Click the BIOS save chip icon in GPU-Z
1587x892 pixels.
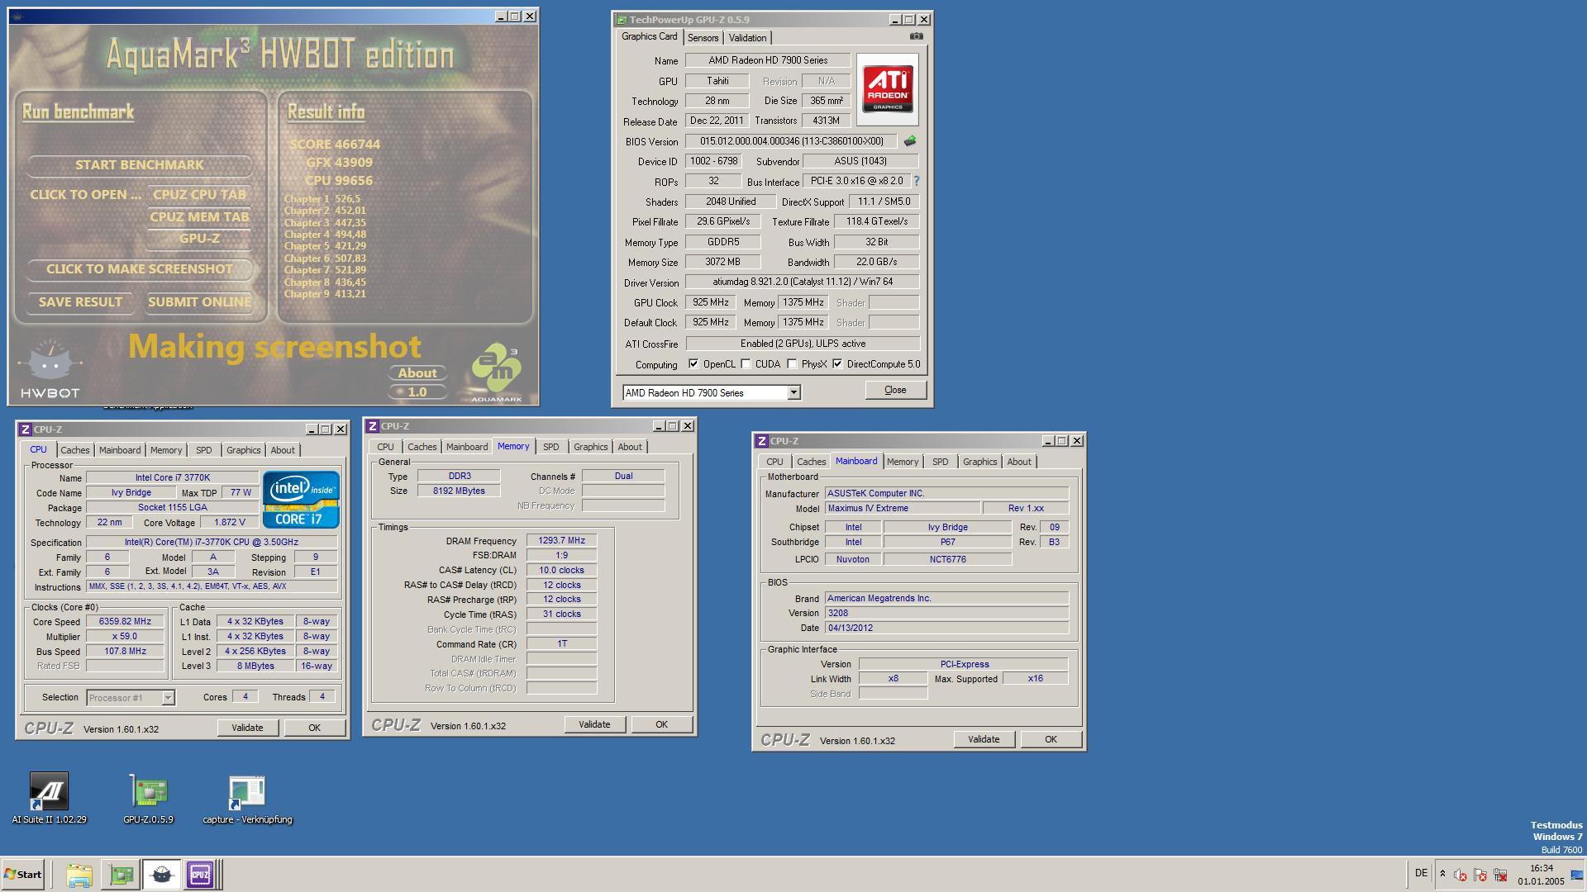[x=910, y=141]
